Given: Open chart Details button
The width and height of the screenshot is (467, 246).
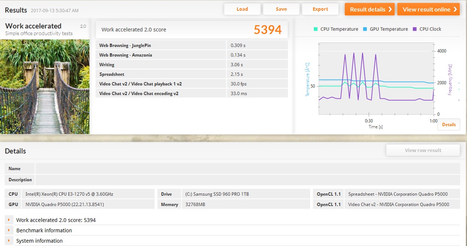Looking at the screenshot, I should pyautogui.click(x=448, y=125).
